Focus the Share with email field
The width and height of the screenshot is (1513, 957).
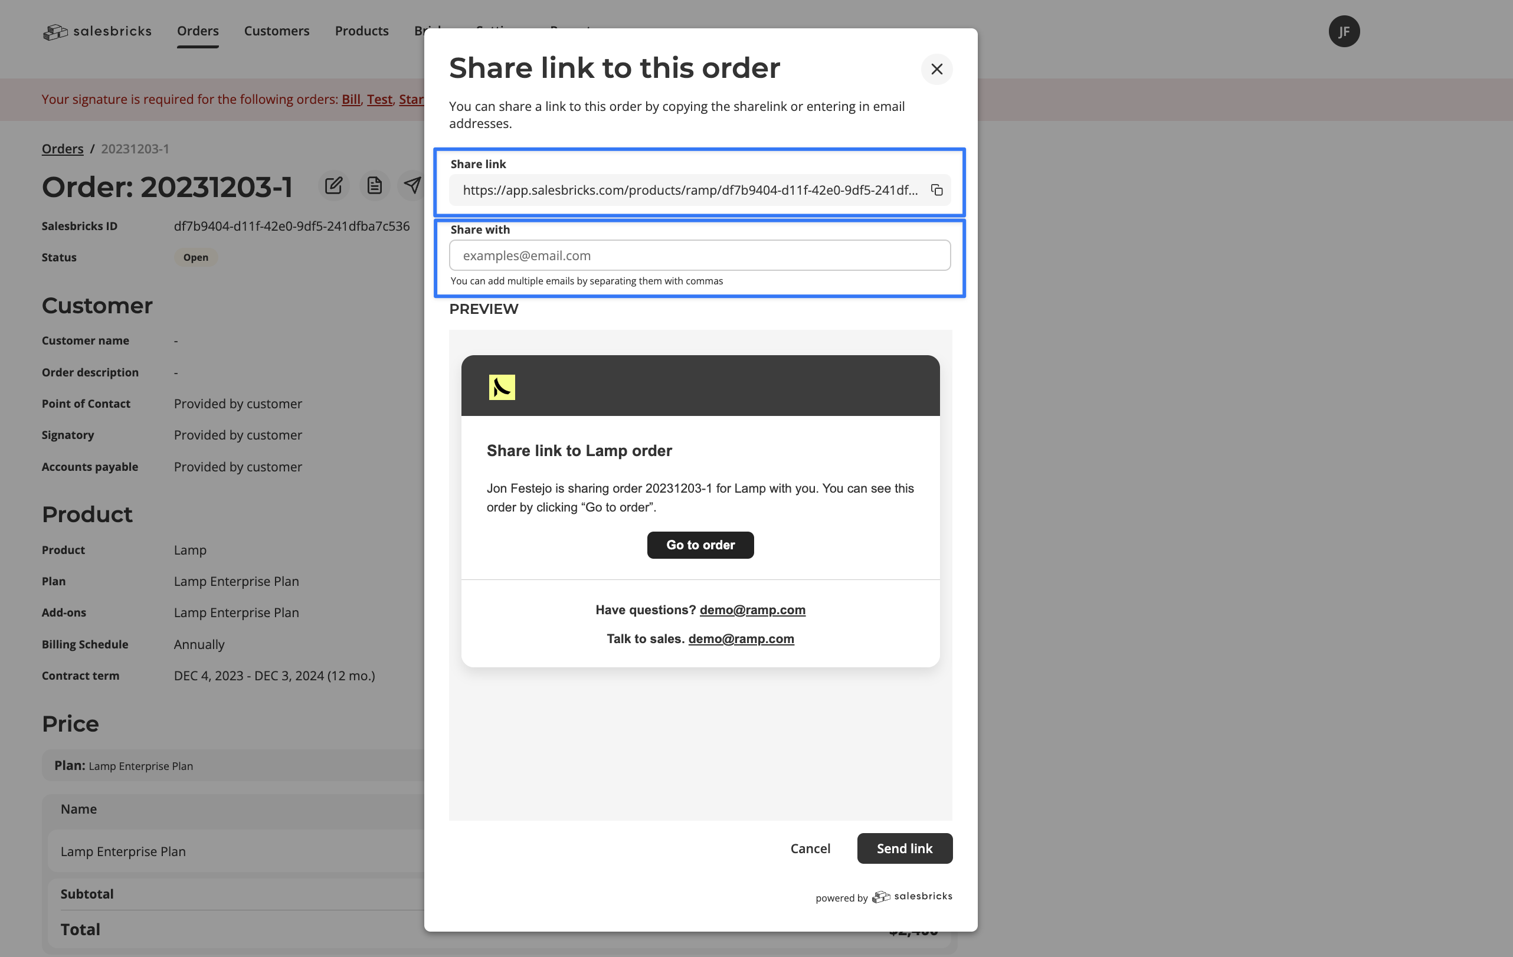(699, 255)
